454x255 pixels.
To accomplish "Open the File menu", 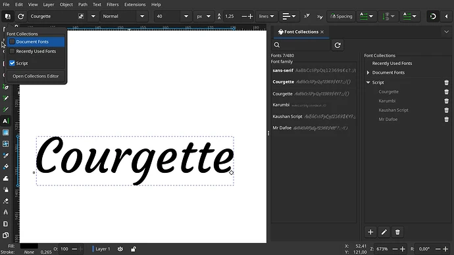I will coord(6,5).
